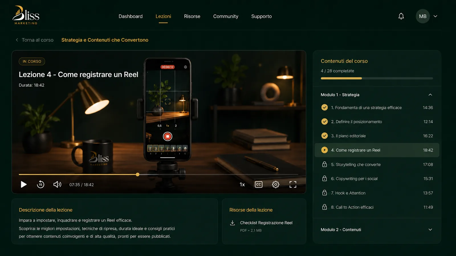This screenshot has height=256, width=456.
Task: Click completed checkmark for Fondamenta lesson
Action: [324, 107]
